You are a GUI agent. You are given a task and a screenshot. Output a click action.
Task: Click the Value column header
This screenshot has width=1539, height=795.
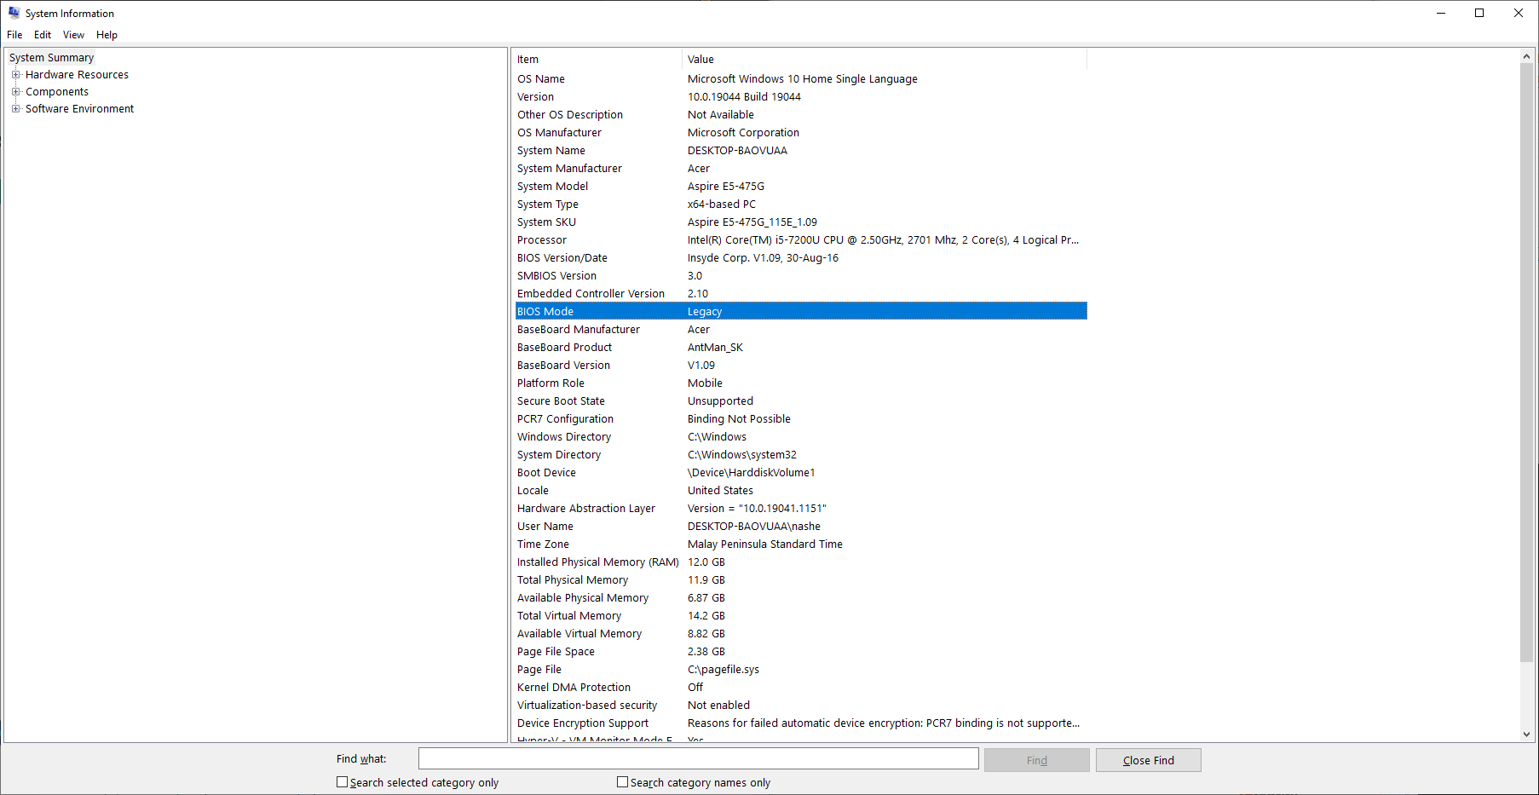pyautogui.click(x=885, y=60)
